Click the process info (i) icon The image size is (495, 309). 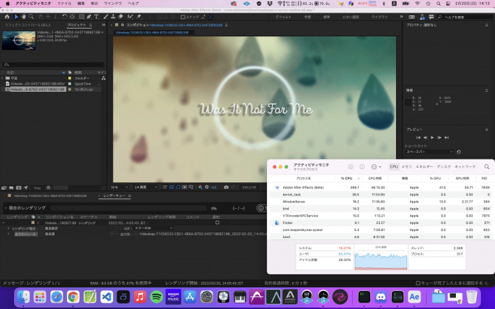click(x=362, y=167)
